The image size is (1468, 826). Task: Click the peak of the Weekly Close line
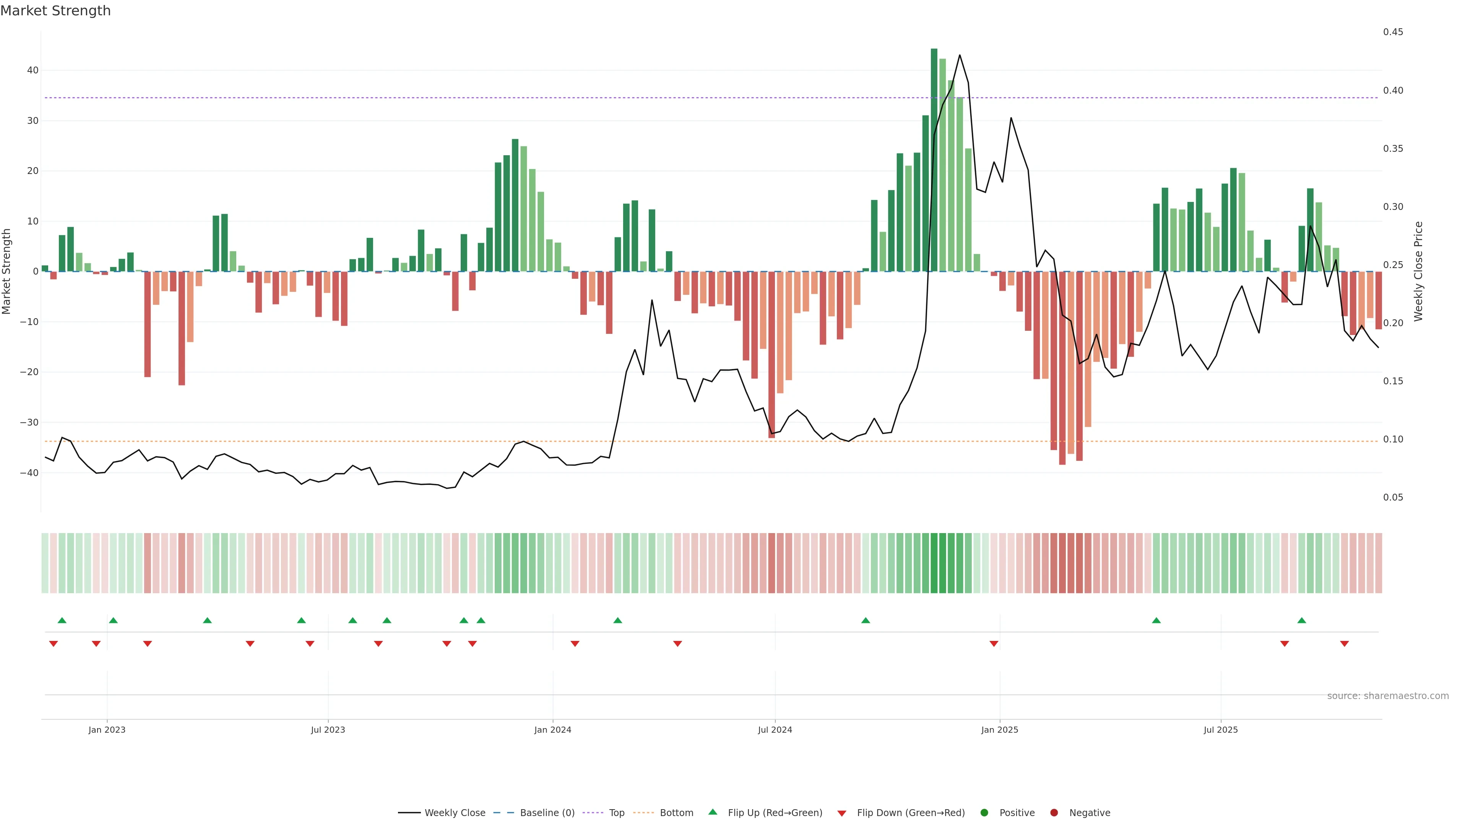pos(960,55)
